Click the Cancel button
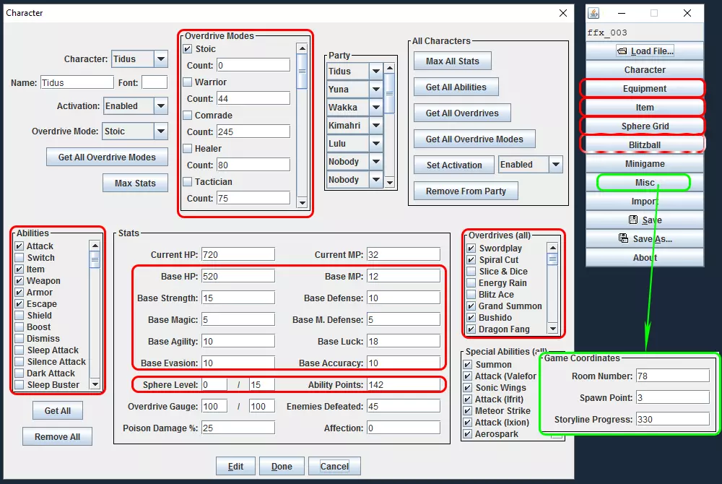This screenshot has height=484, width=722. pos(334,466)
